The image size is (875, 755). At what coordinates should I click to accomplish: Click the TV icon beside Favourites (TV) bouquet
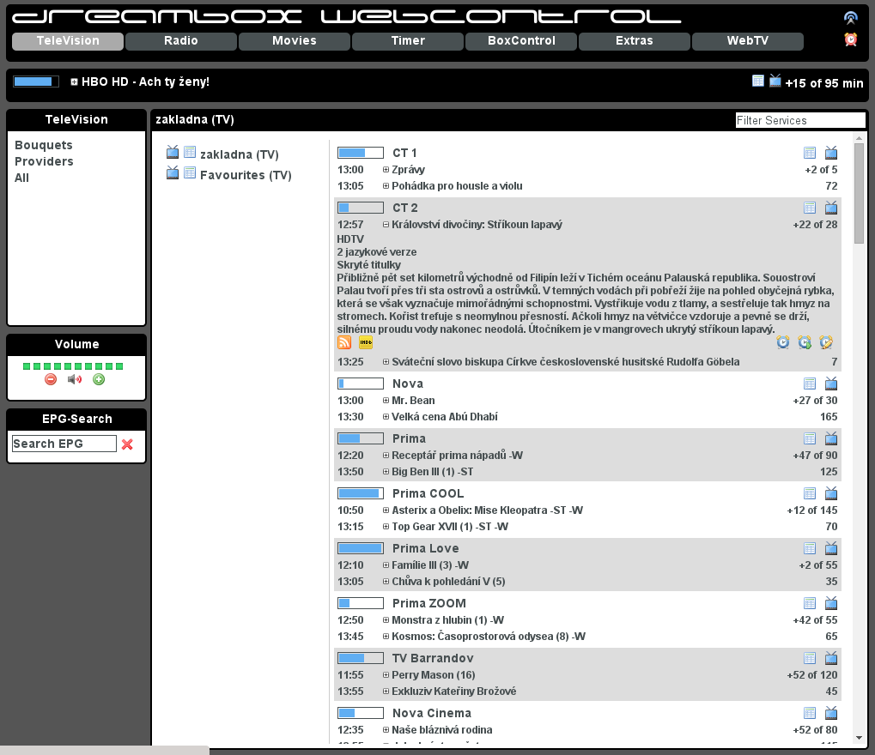(173, 172)
